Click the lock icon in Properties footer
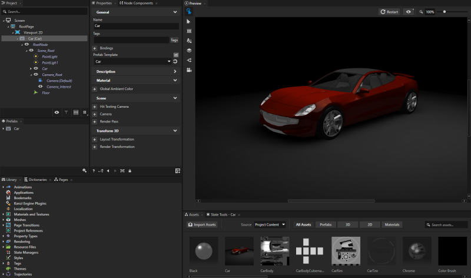Screen dimensions: 471x278 131,170
